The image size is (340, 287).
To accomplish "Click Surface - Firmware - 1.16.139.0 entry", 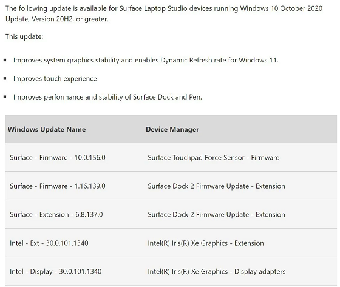I will [x=58, y=186].
